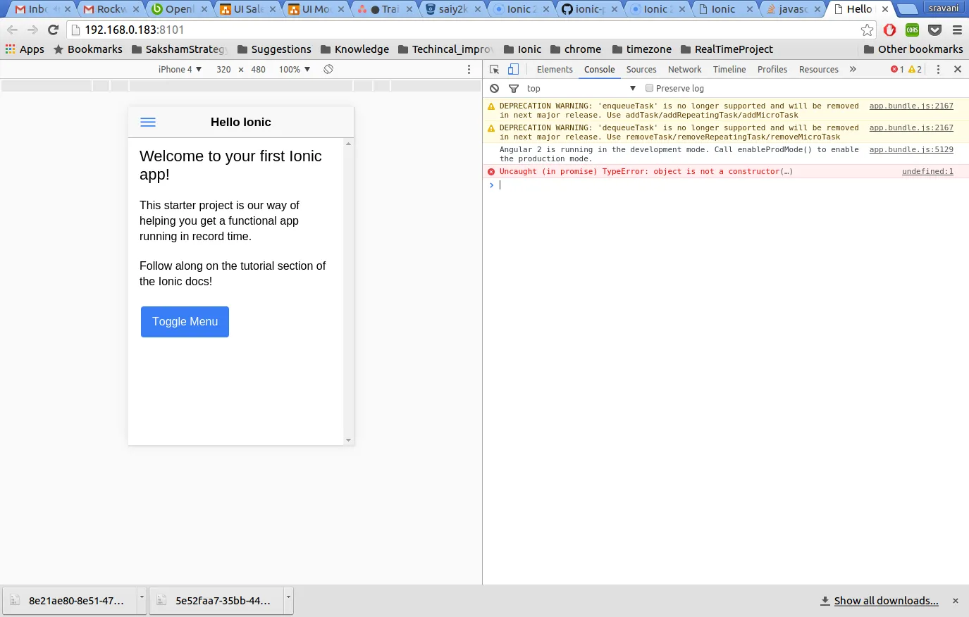Click the device width field showing 320
Viewport: 969px width, 617px height.
[x=223, y=69]
